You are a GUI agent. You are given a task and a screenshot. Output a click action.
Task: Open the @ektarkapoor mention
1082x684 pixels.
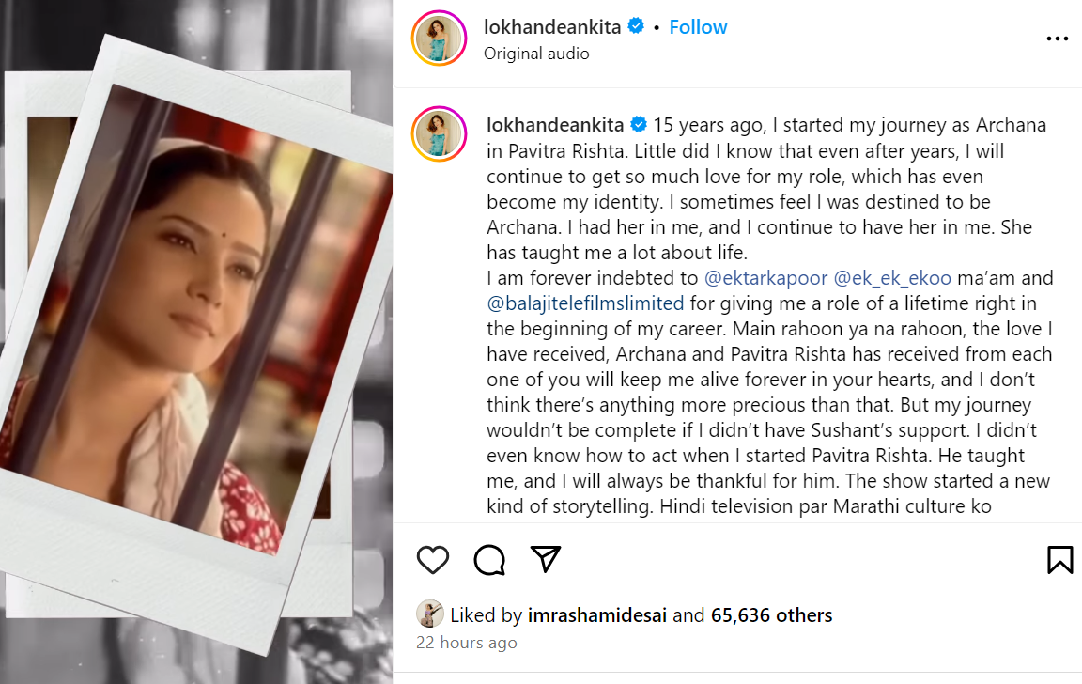tap(764, 278)
